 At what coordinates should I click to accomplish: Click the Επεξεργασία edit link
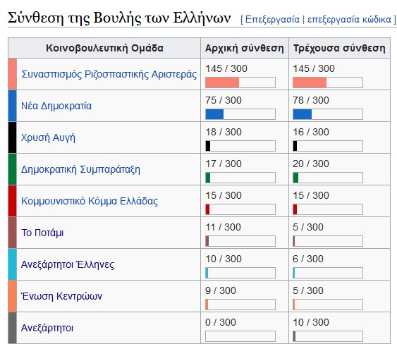[x=272, y=20]
